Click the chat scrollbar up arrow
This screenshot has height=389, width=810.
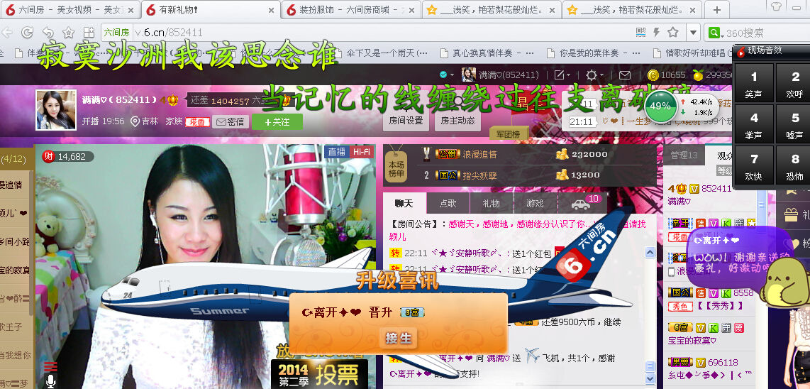650,253
